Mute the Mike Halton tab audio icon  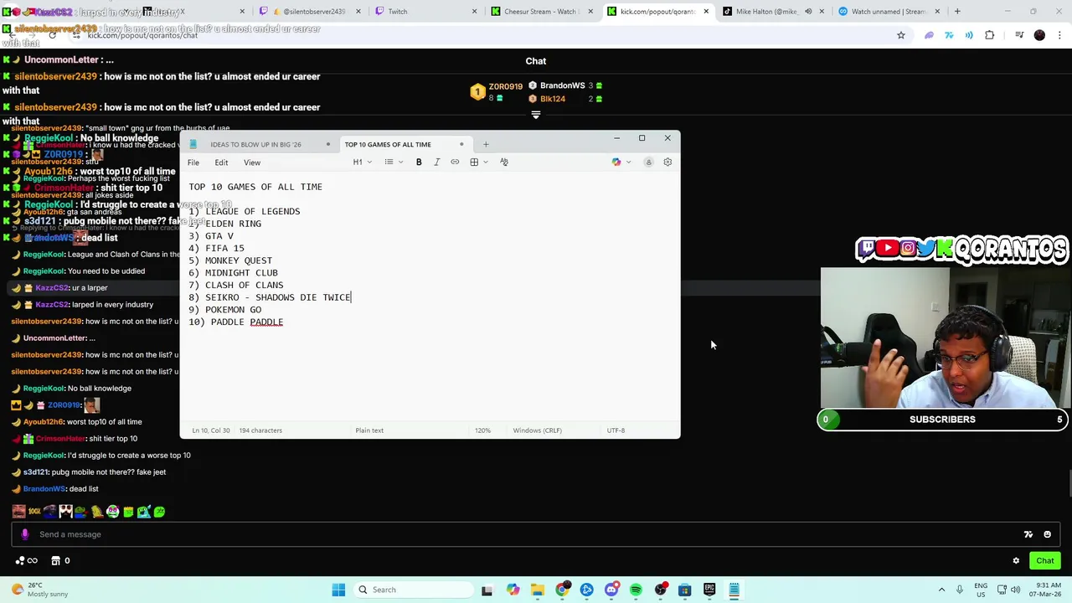808,12
